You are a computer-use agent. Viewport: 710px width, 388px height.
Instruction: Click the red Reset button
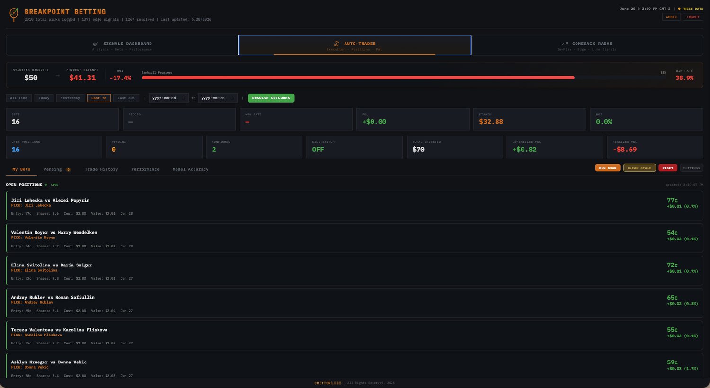click(x=668, y=168)
